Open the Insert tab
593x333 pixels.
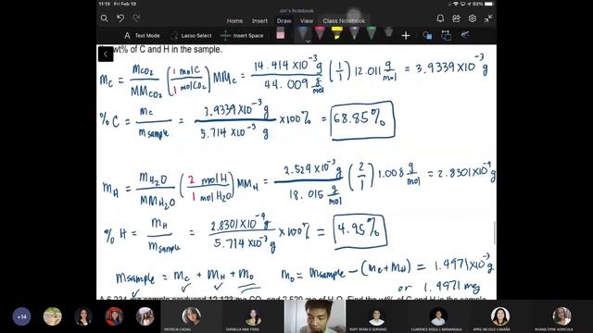click(259, 21)
